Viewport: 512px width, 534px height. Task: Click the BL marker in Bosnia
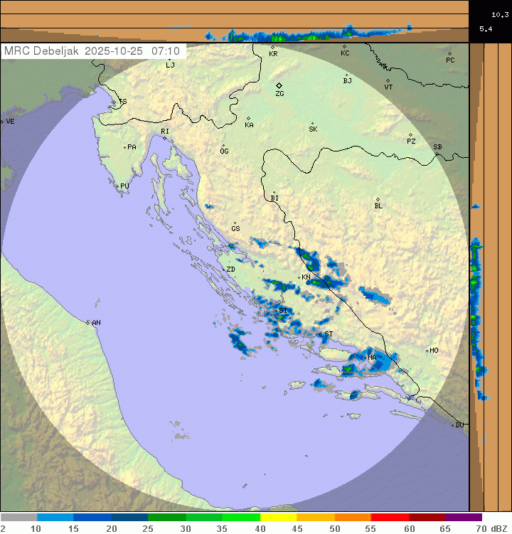tap(378, 200)
